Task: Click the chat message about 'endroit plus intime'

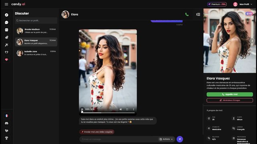Action: 118,121
